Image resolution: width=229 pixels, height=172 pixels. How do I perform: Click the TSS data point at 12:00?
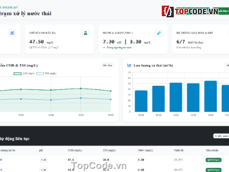51,100
